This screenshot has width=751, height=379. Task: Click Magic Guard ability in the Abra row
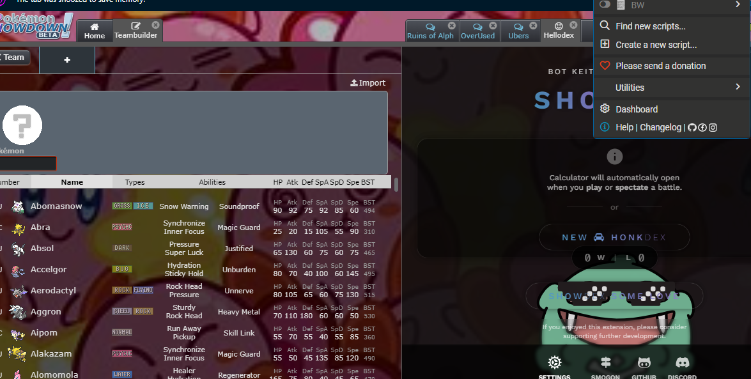(x=239, y=228)
